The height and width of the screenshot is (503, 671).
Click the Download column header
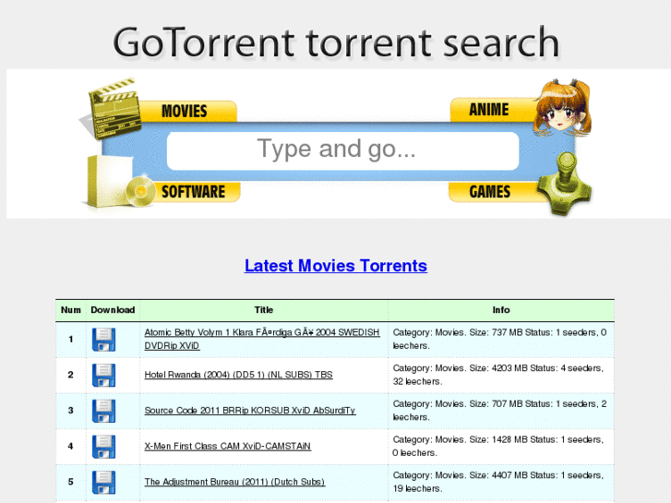(113, 310)
